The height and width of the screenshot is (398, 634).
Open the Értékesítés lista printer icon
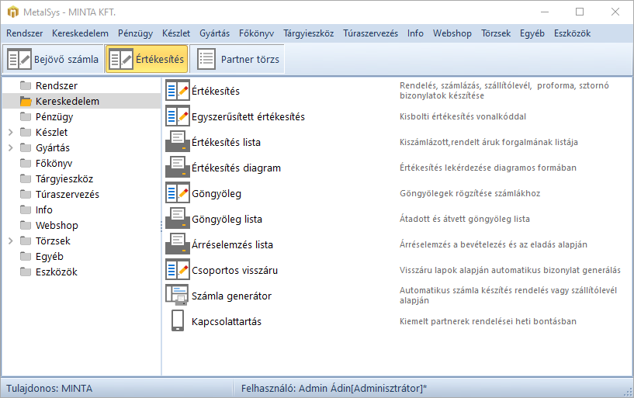[x=177, y=142]
